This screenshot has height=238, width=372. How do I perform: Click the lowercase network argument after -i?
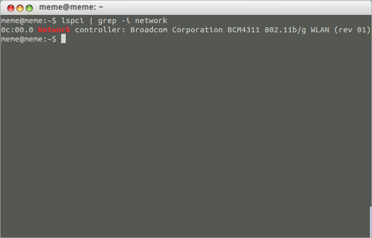click(x=151, y=21)
